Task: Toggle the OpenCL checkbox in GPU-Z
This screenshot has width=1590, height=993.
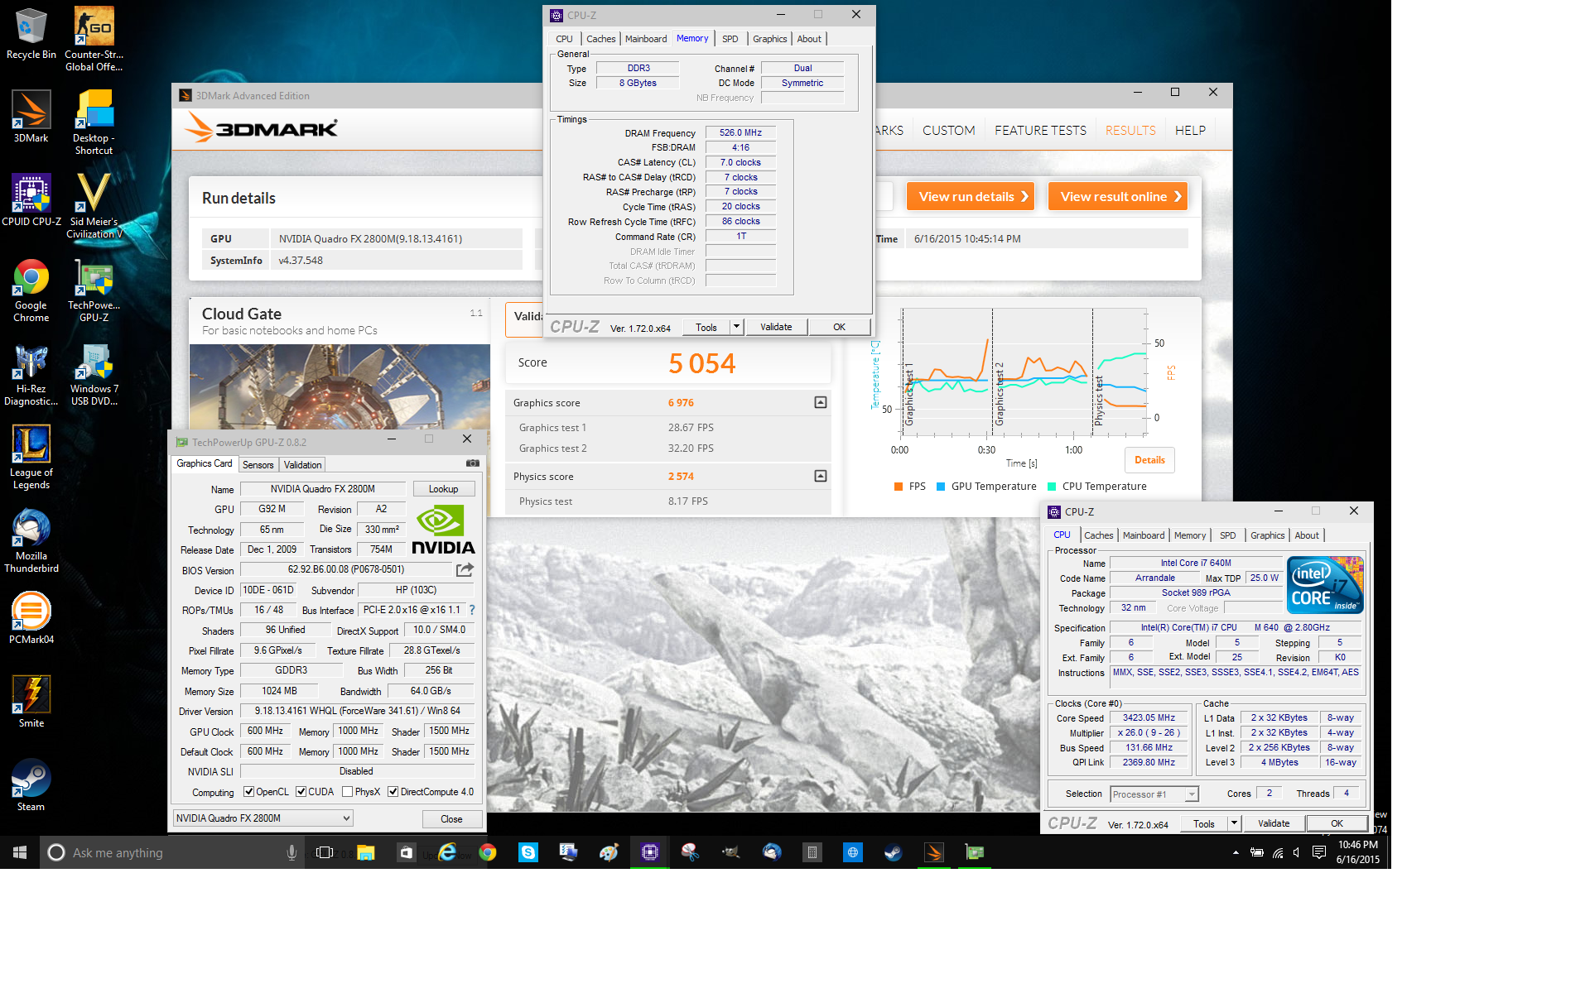Action: pos(248,792)
